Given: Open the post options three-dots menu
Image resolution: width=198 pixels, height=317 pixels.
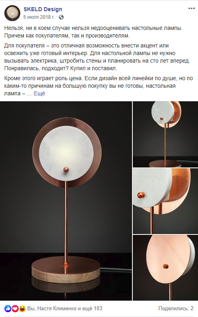Looking at the screenshot, I should pyautogui.click(x=191, y=8).
